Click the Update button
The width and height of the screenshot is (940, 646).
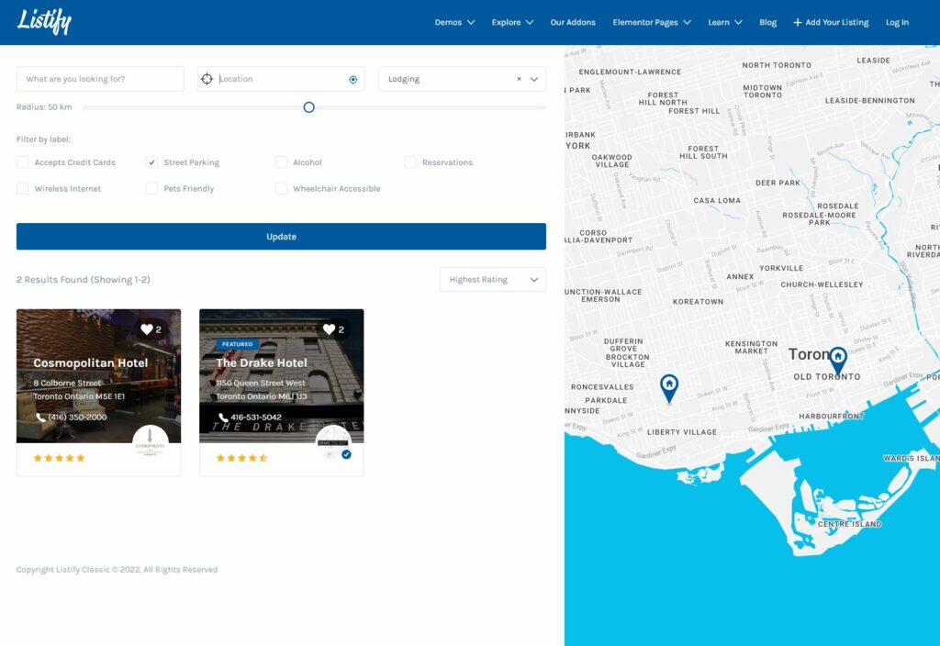click(x=281, y=237)
